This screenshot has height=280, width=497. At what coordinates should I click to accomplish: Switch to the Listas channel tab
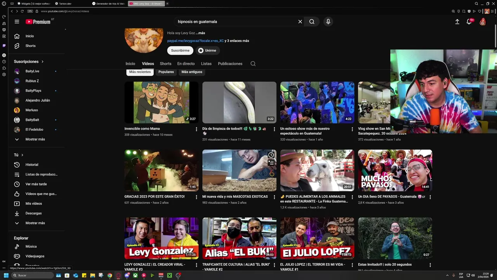tap(206, 64)
